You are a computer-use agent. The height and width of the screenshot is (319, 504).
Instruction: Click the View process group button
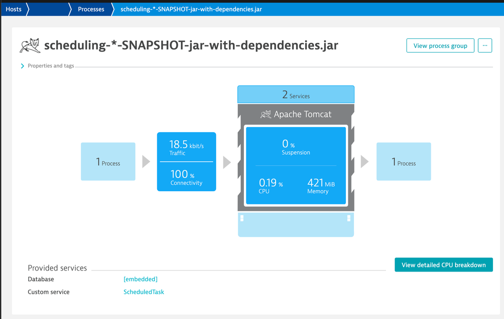(x=440, y=45)
